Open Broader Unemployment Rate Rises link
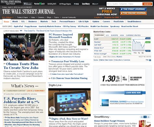154x127 pixels. tap(23, 122)
